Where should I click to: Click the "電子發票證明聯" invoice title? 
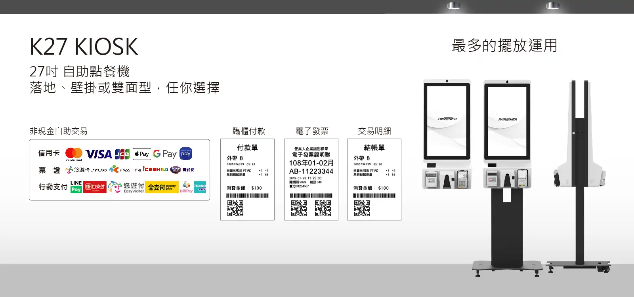tap(311, 155)
